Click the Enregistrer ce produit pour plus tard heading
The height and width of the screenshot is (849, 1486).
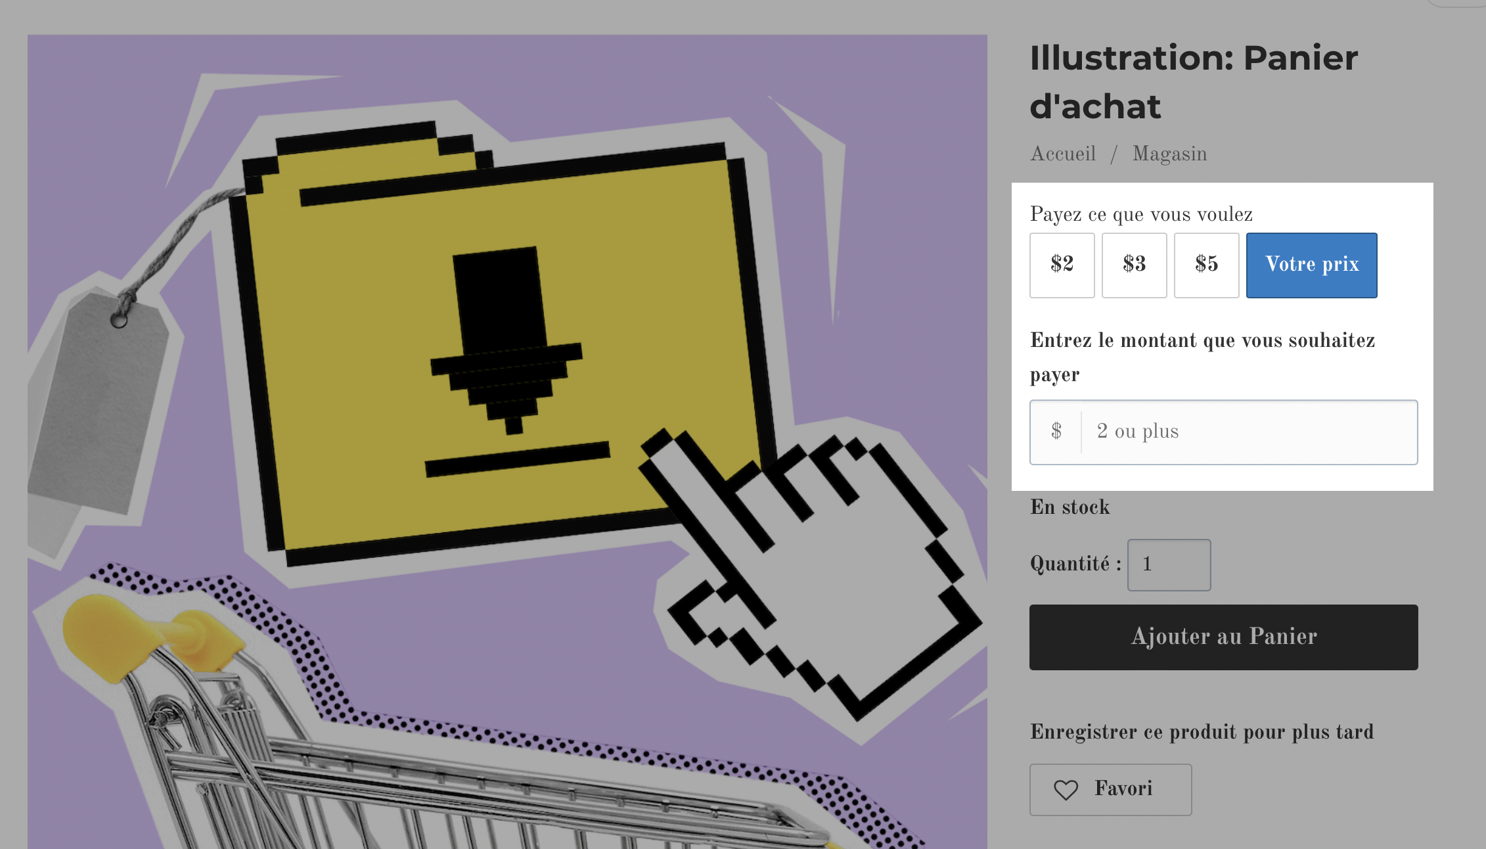(1202, 732)
